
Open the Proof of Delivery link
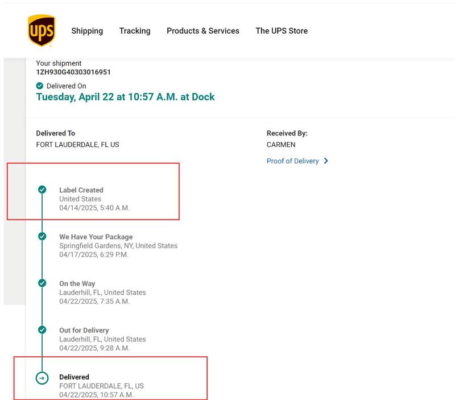(x=292, y=161)
